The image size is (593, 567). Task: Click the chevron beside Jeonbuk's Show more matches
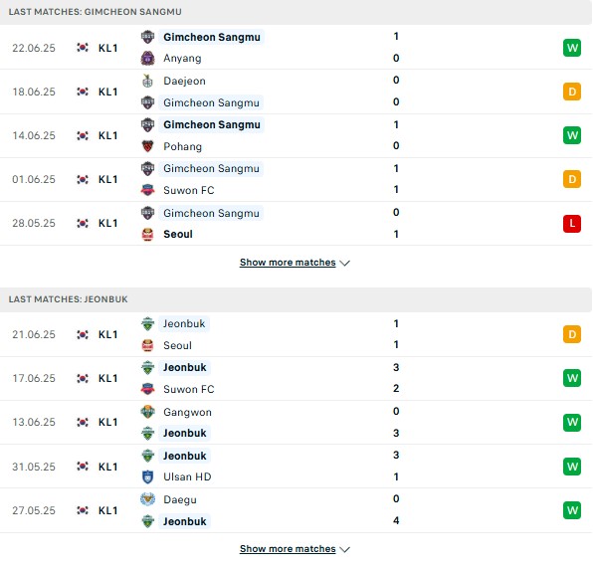point(345,549)
